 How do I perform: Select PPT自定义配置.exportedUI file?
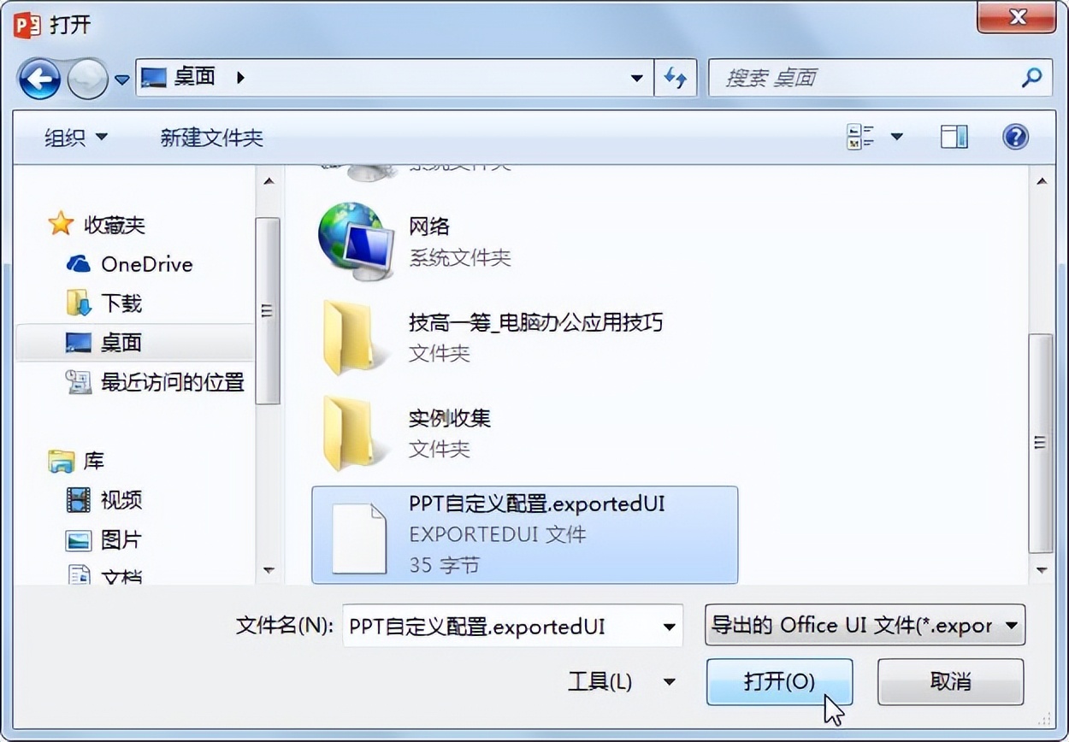pyautogui.click(x=525, y=535)
